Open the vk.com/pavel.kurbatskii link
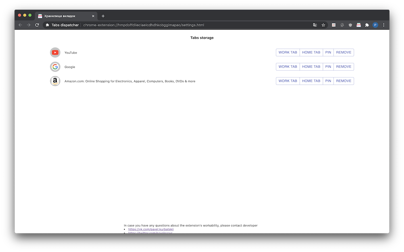 [151, 229]
